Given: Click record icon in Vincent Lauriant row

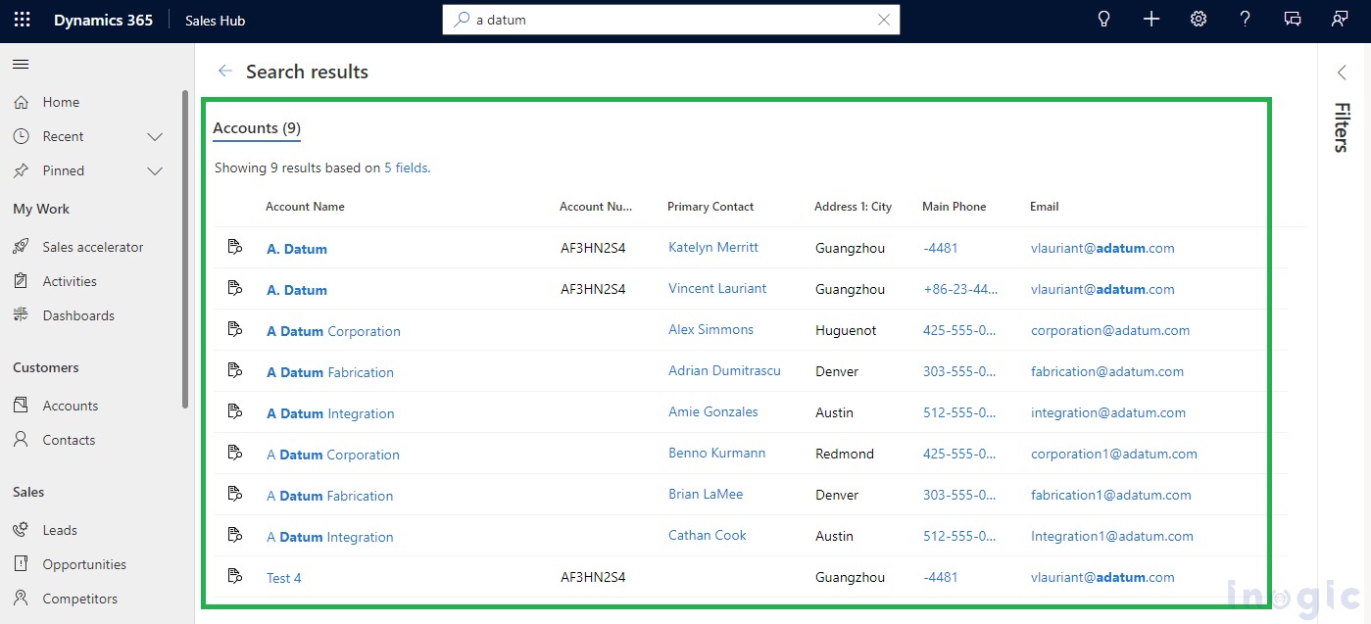Looking at the screenshot, I should pyautogui.click(x=234, y=288).
